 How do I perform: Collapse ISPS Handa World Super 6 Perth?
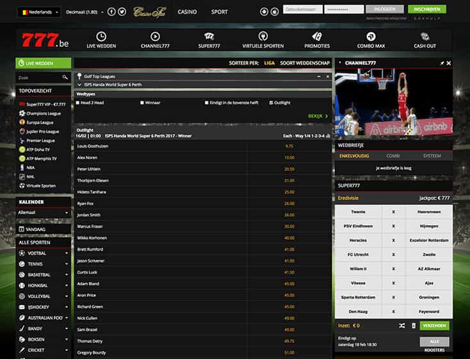79,85
